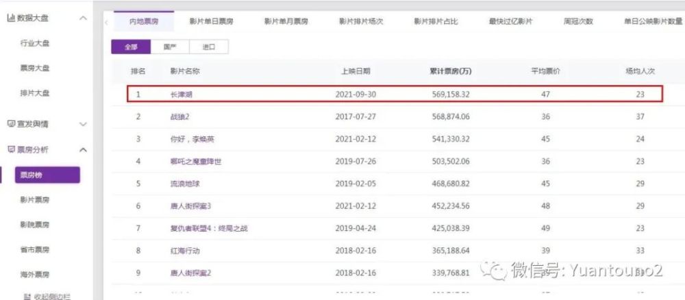Open the film 战狼2
Screen dimensions: 685x300
pos(179,116)
